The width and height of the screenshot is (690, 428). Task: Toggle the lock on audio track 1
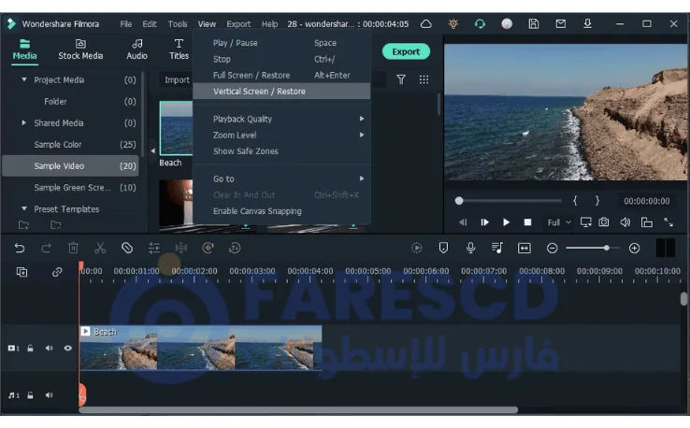(31, 395)
